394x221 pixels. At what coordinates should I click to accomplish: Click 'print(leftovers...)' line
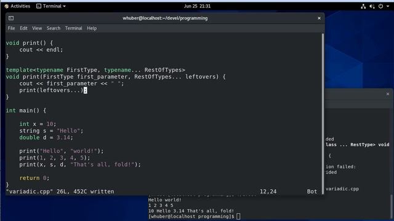53,90
